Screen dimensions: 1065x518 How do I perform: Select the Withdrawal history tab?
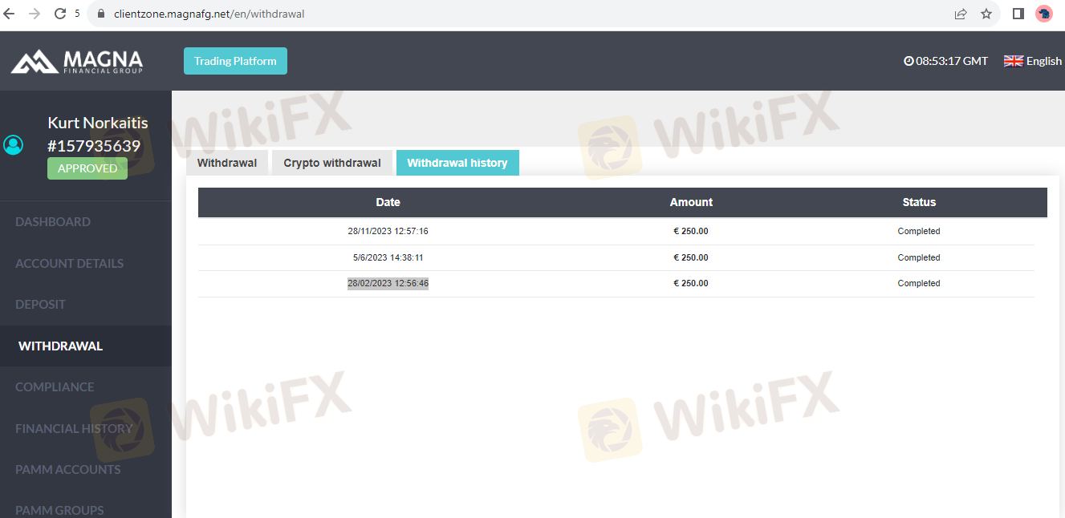pyautogui.click(x=457, y=163)
